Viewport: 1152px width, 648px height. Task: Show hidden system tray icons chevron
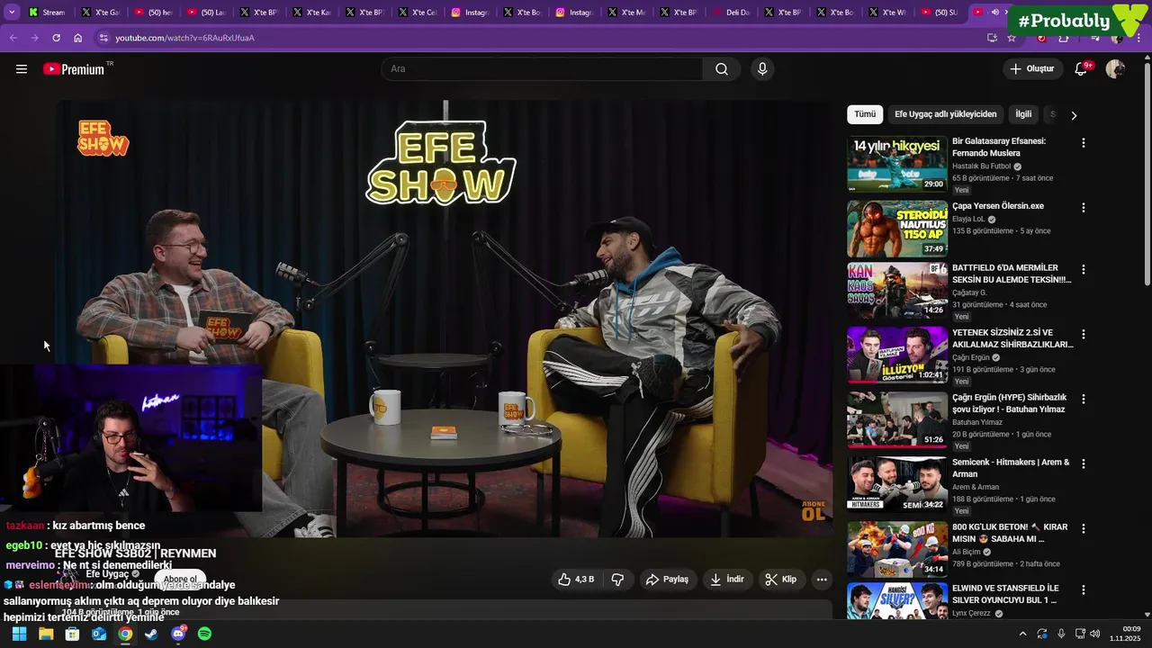tap(1022, 634)
